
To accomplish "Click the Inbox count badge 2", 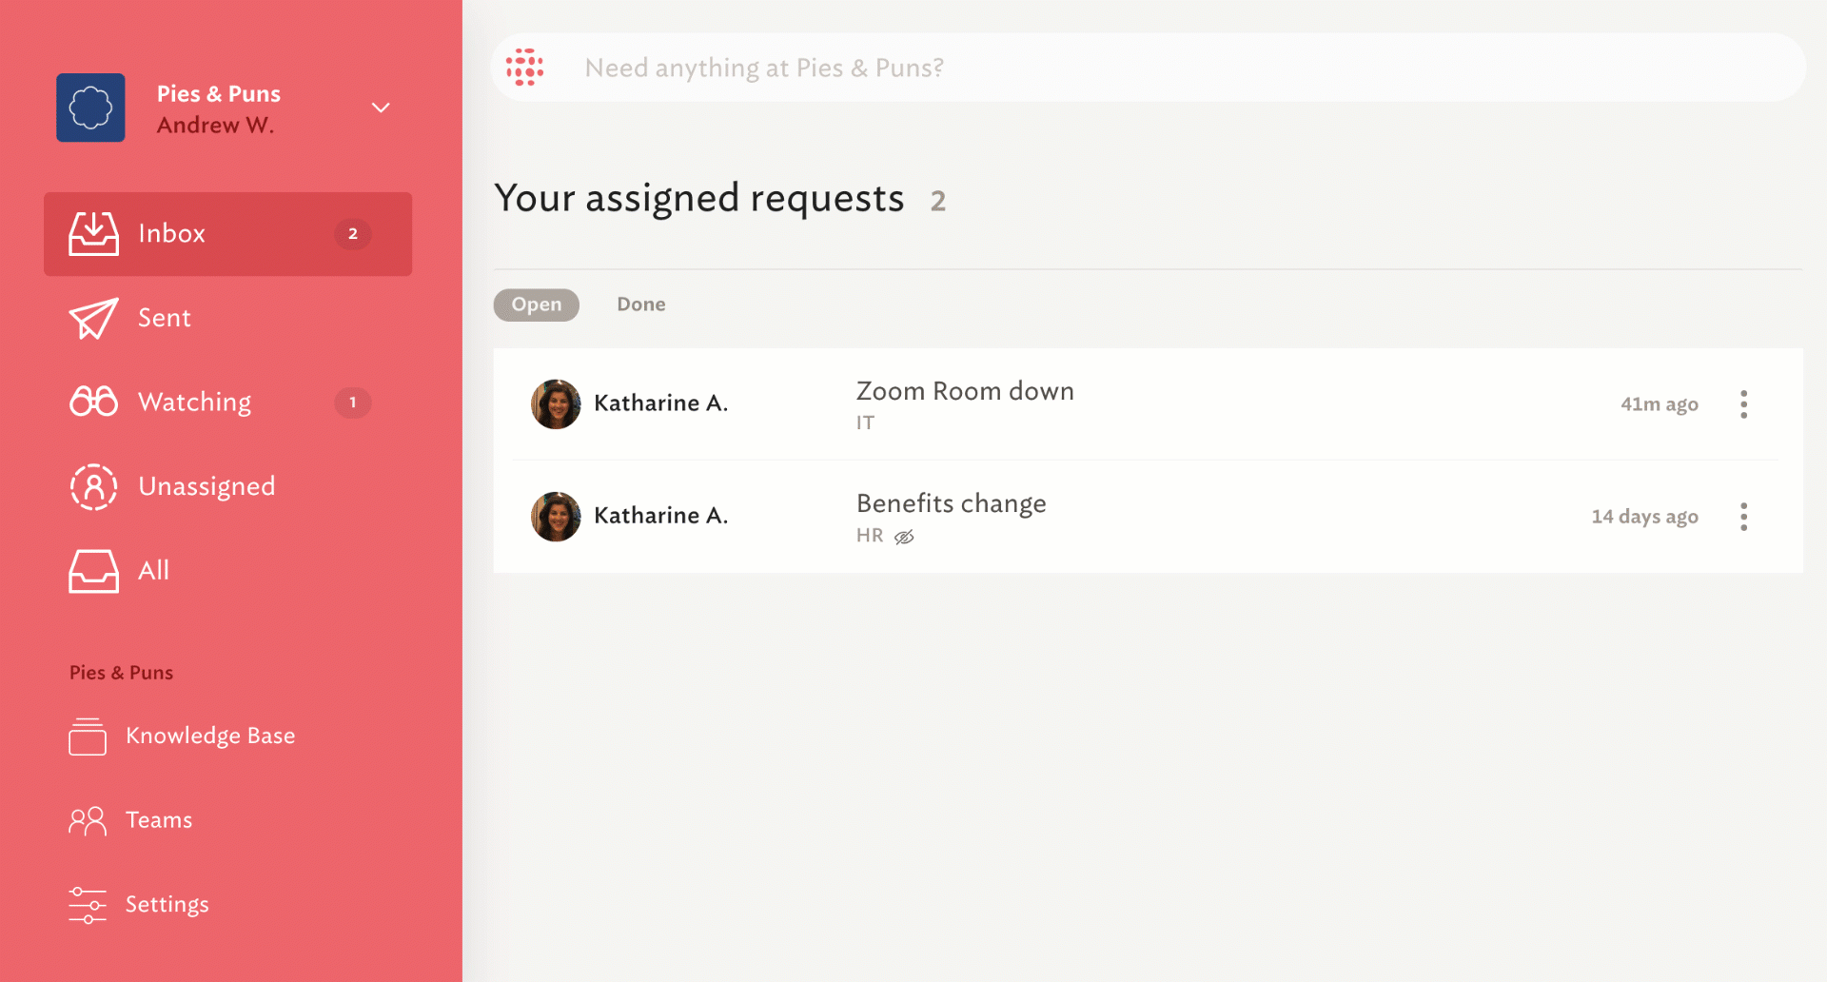I will point(353,234).
